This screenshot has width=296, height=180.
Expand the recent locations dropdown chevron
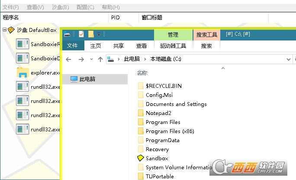[91, 59]
